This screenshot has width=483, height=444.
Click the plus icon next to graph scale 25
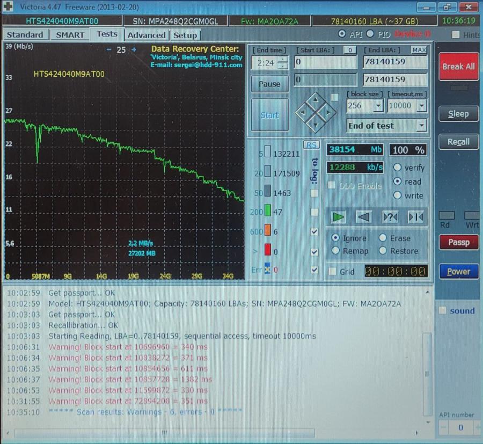tap(134, 50)
